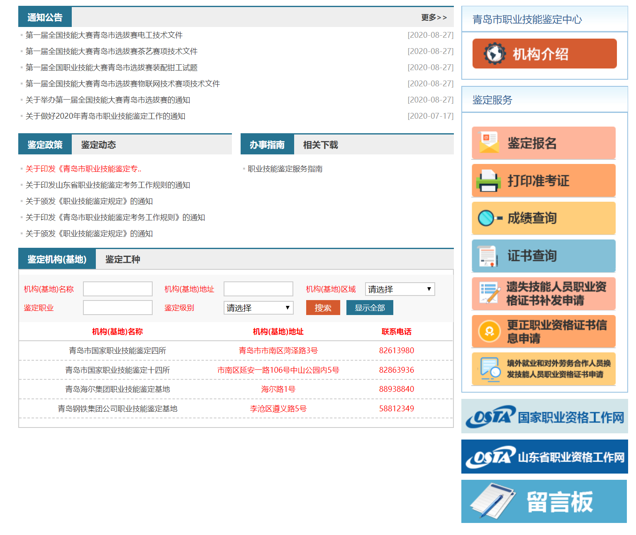
Task: Open the 国家职业资格工作网 OSTA banner
Action: pos(544,417)
